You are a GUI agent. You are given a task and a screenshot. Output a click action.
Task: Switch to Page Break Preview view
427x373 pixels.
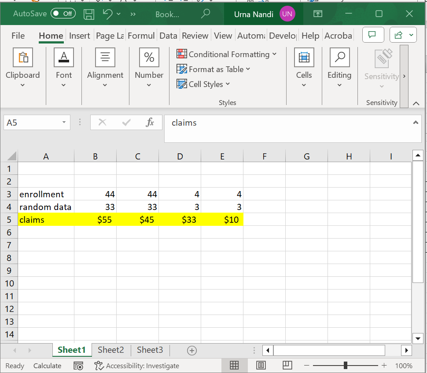(x=287, y=365)
